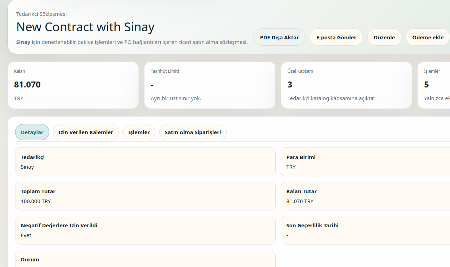The image size is (450, 267).
Task: Click the 'Özel Kapsam' card label
Action: coord(300,71)
